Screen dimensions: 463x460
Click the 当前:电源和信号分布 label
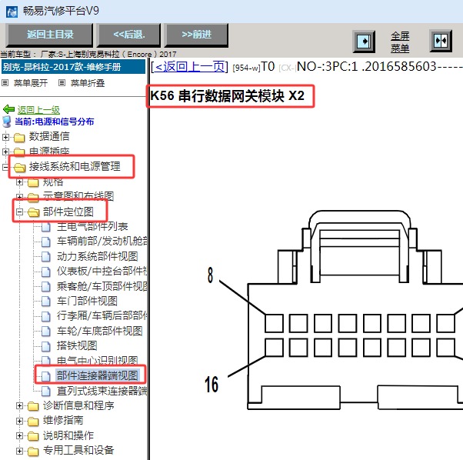click(x=55, y=122)
